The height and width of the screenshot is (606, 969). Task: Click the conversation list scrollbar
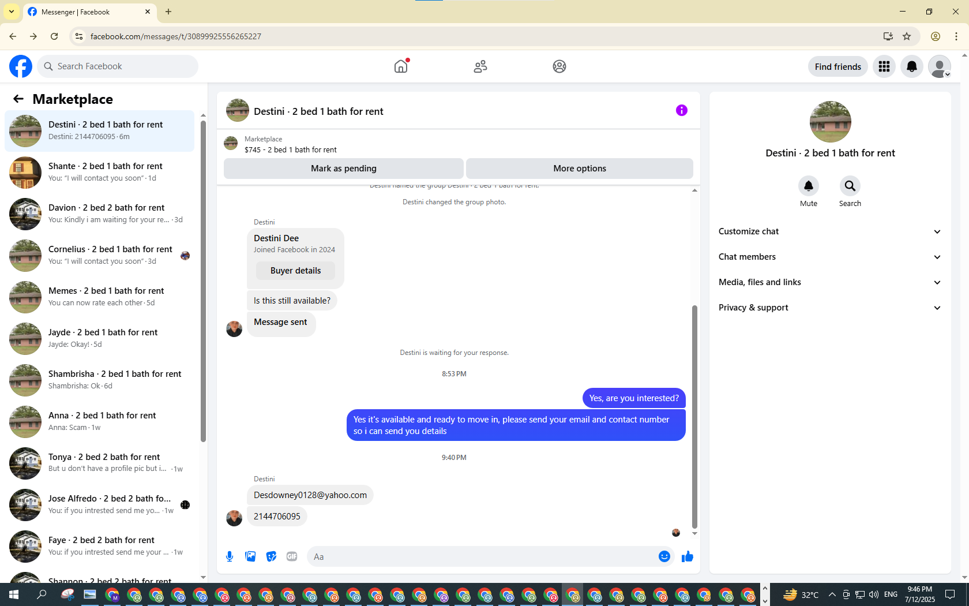point(203,282)
